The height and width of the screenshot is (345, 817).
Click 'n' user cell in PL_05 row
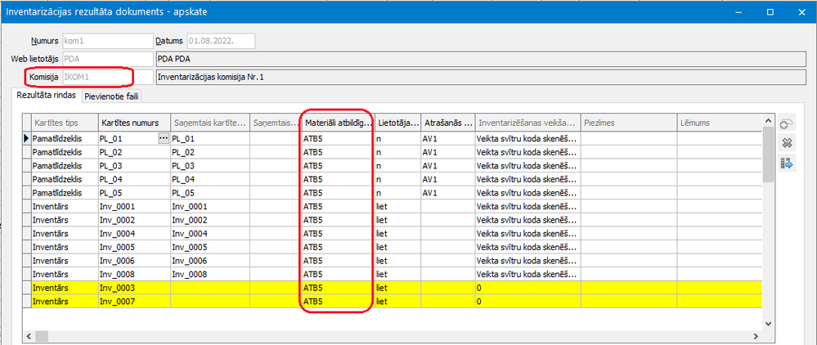(x=397, y=192)
